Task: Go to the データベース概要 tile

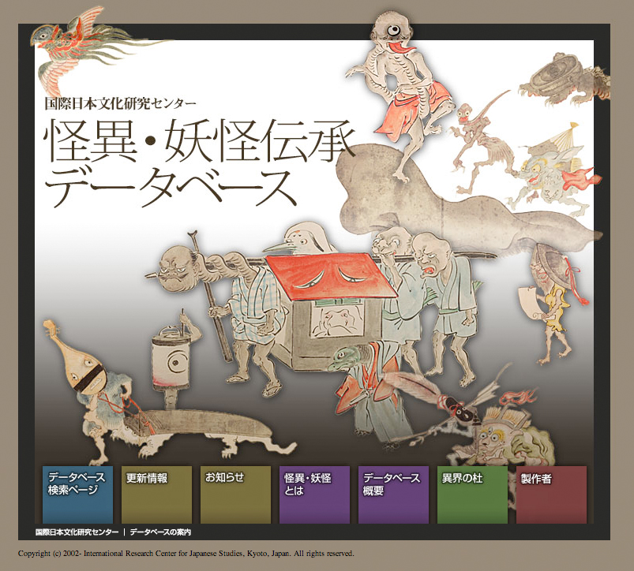Action: 393,494
